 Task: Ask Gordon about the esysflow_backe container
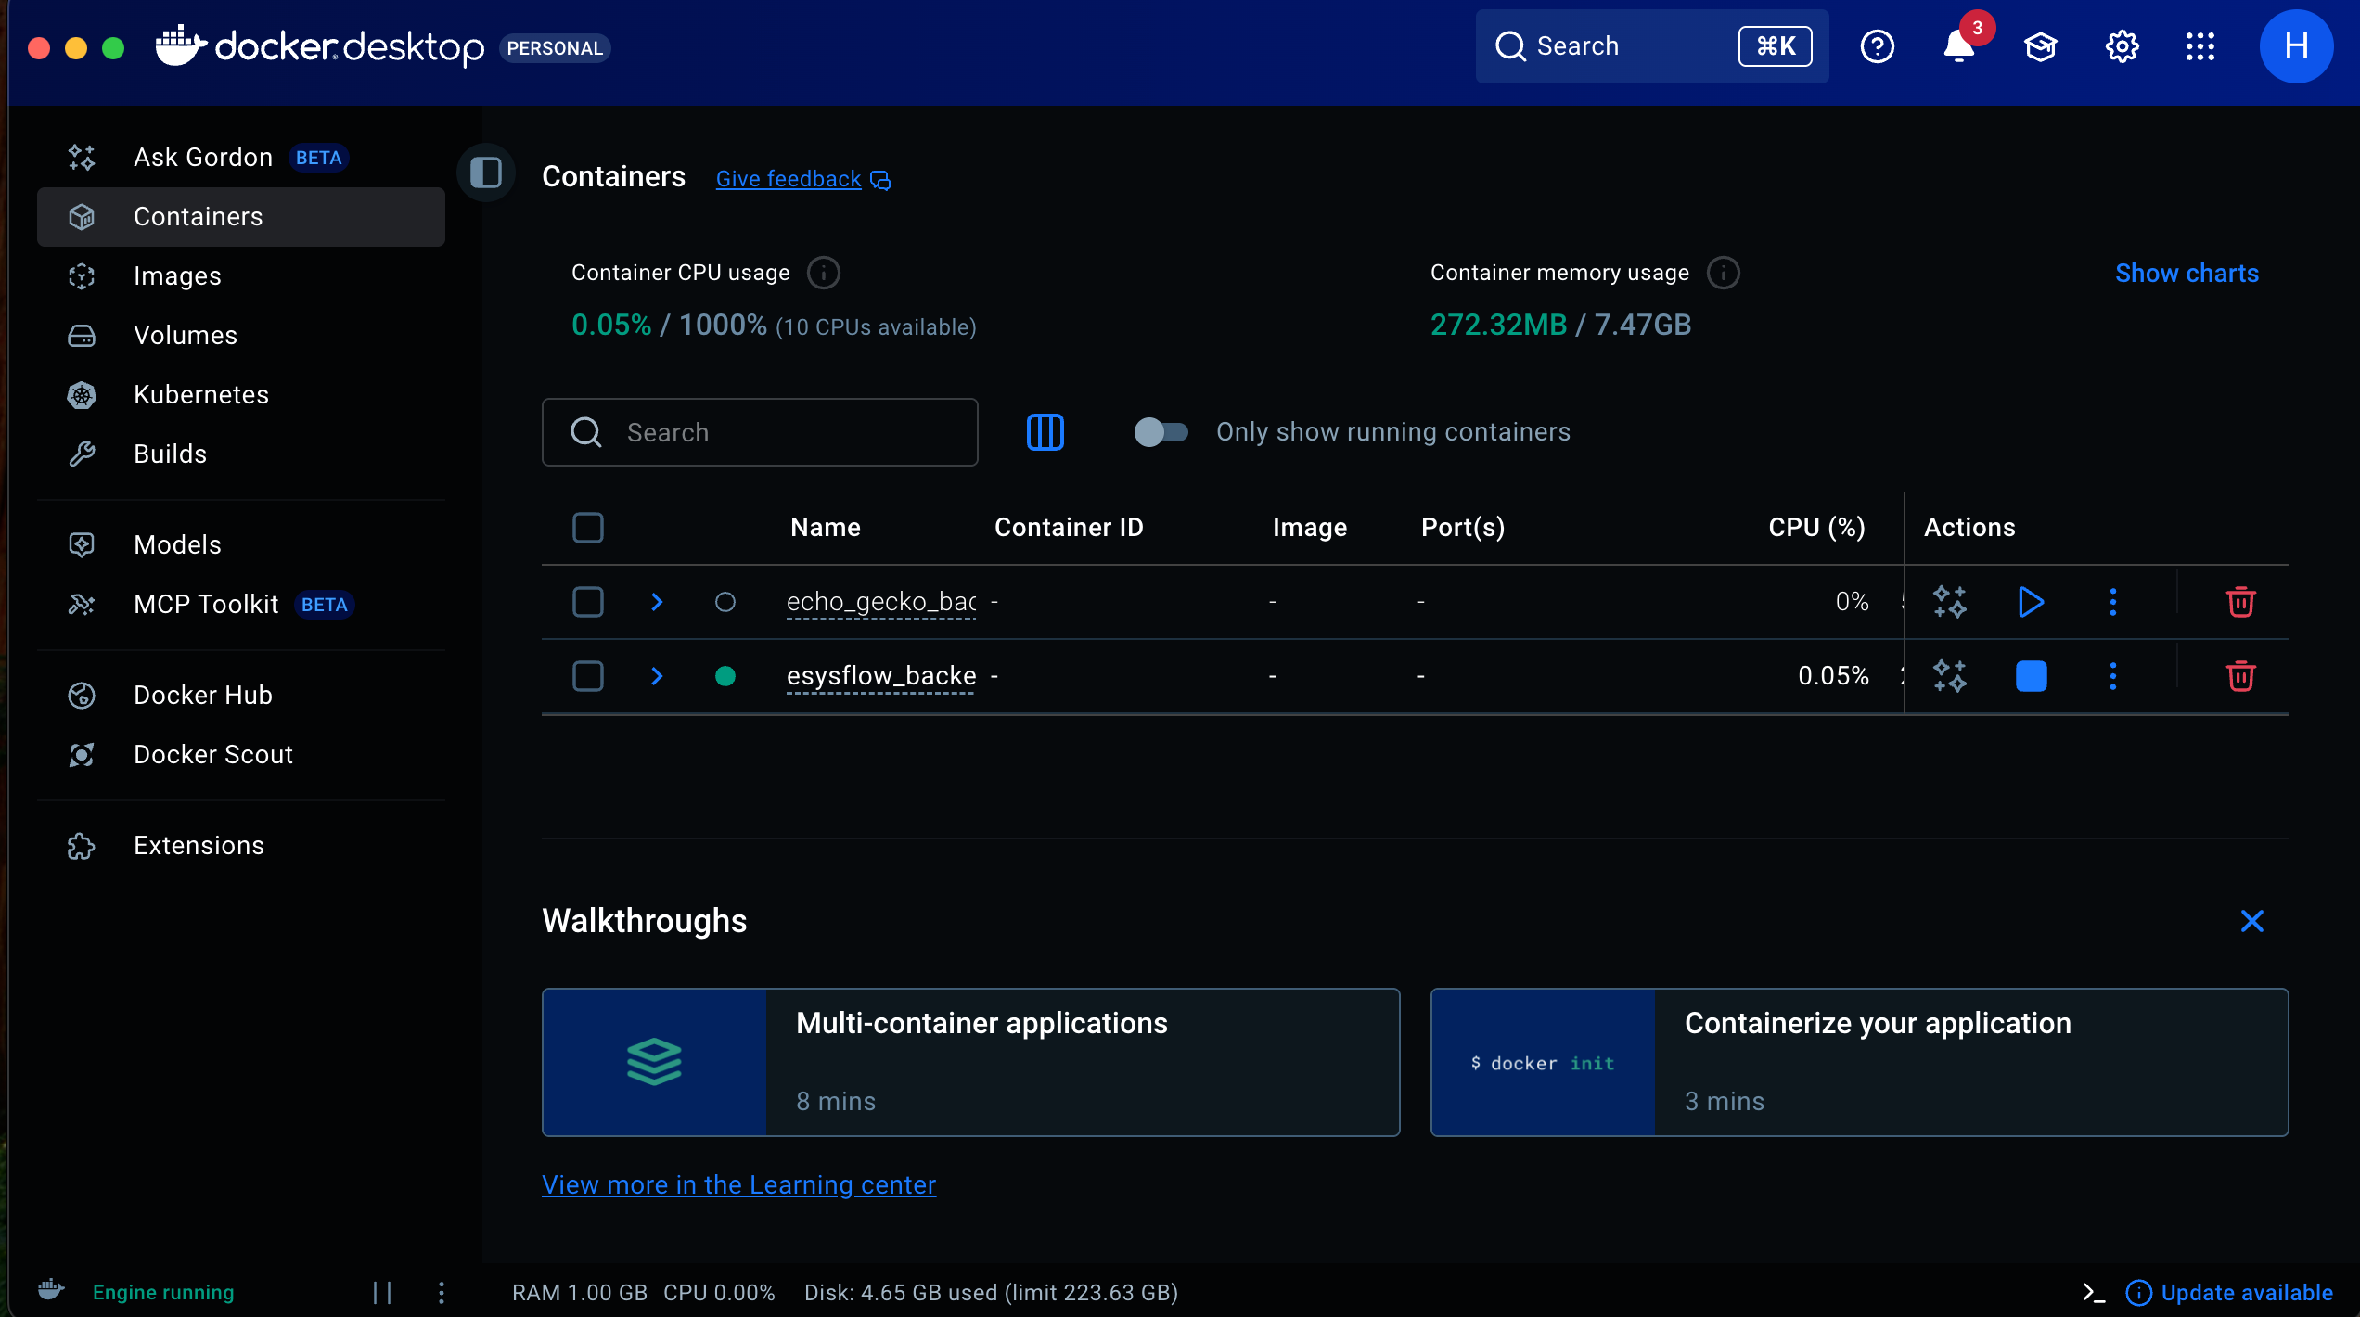coord(1950,676)
